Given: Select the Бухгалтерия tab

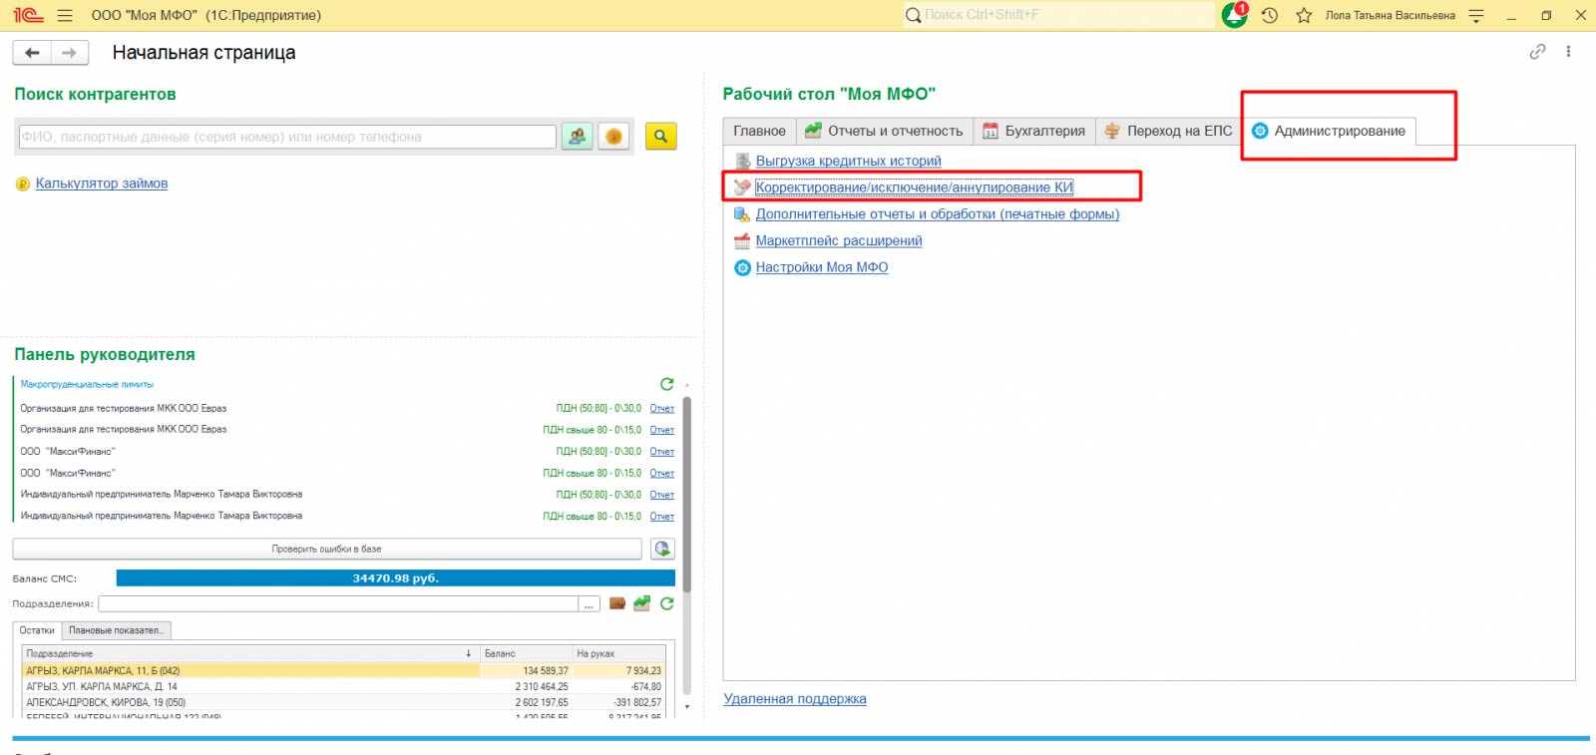Looking at the screenshot, I should (1034, 131).
